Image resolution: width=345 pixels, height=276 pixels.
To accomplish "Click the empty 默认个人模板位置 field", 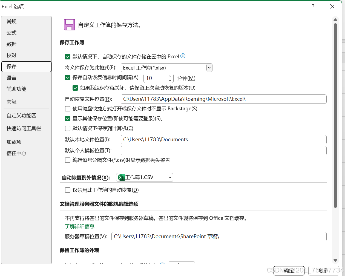I will (x=223, y=151).
